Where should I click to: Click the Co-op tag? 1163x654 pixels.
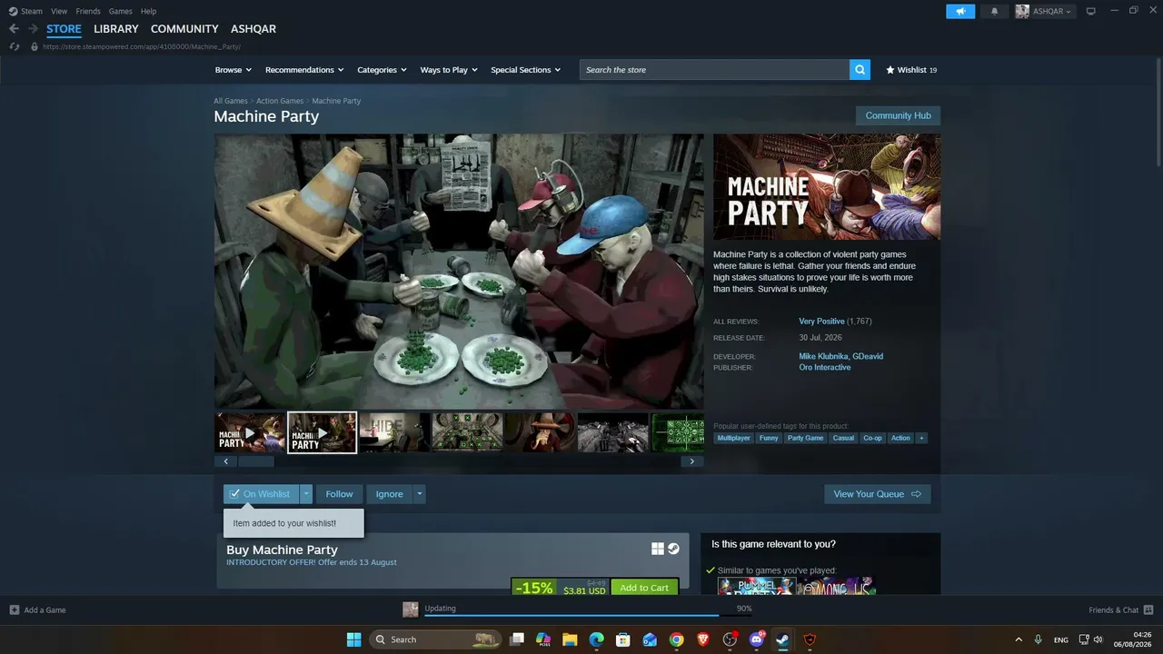[872, 438]
